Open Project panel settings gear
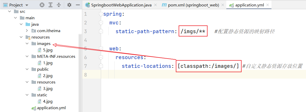 point(69,5)
